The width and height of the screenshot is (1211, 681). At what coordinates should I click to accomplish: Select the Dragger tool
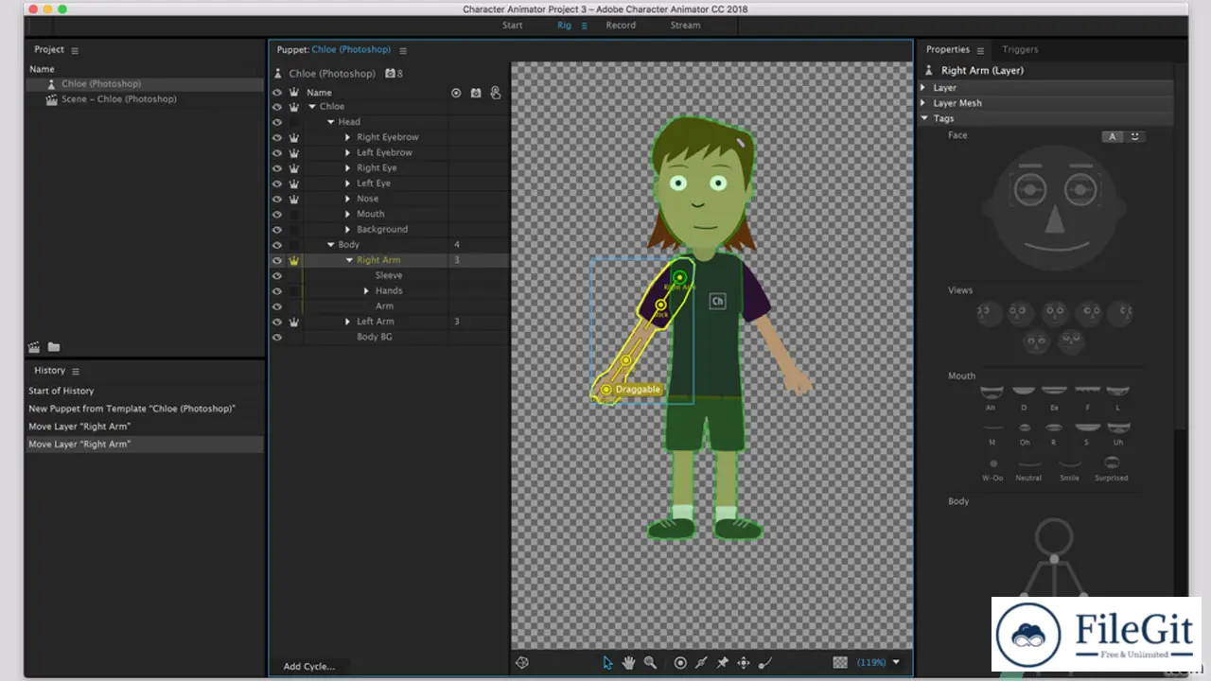point(744,663)
